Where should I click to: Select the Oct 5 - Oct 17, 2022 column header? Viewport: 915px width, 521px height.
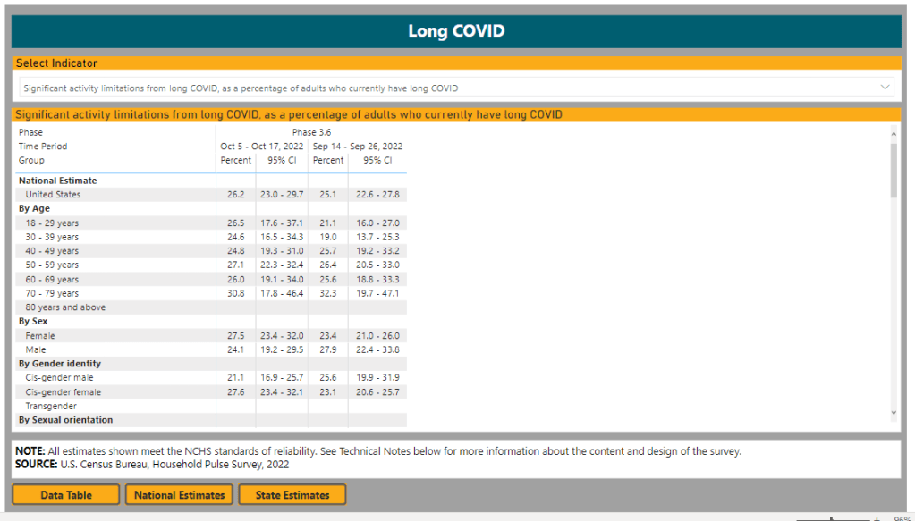tap(262, 147)
